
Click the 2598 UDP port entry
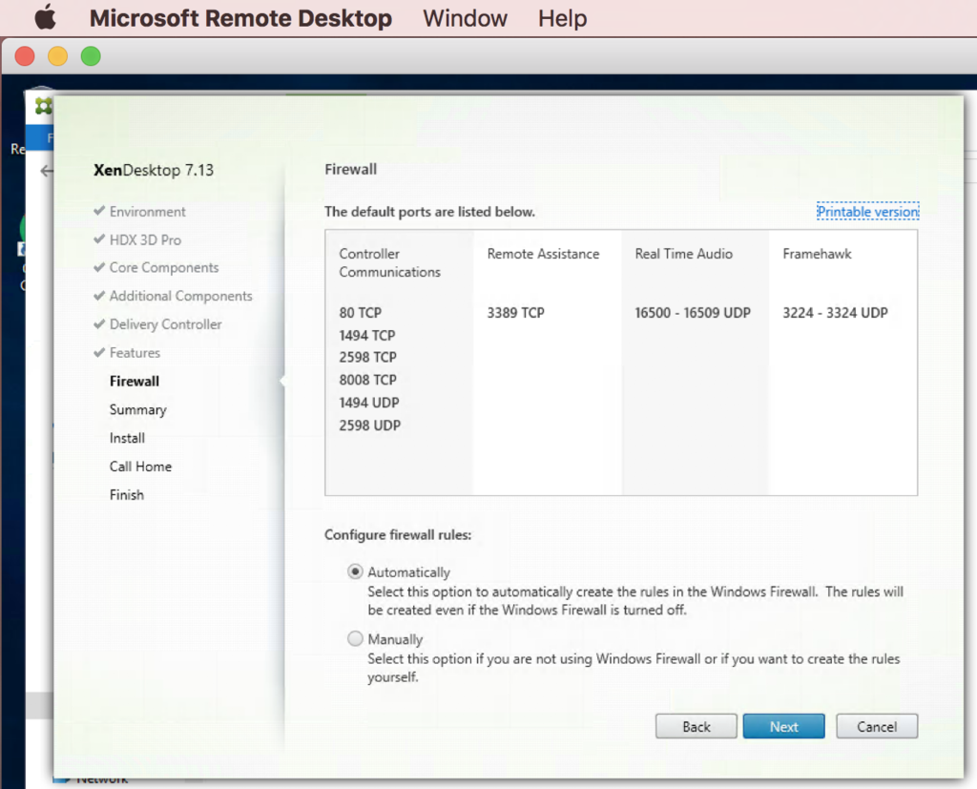[x=369, y=426]
